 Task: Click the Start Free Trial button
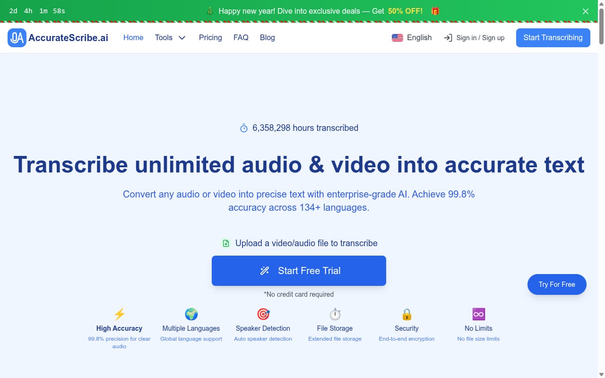pyautogui.click(x=299, y=271)
